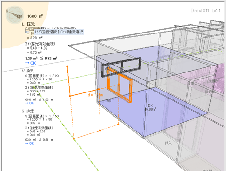Click 'Σf(排煙有効面積)' formula text

(x=39, y=128)
